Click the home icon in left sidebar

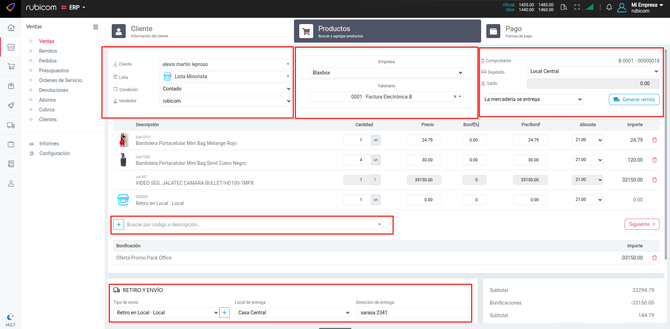point(11,28)
